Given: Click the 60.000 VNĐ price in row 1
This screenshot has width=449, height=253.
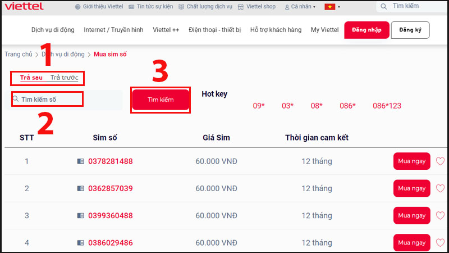Looking at the screenshot, I should coord(217,161).
